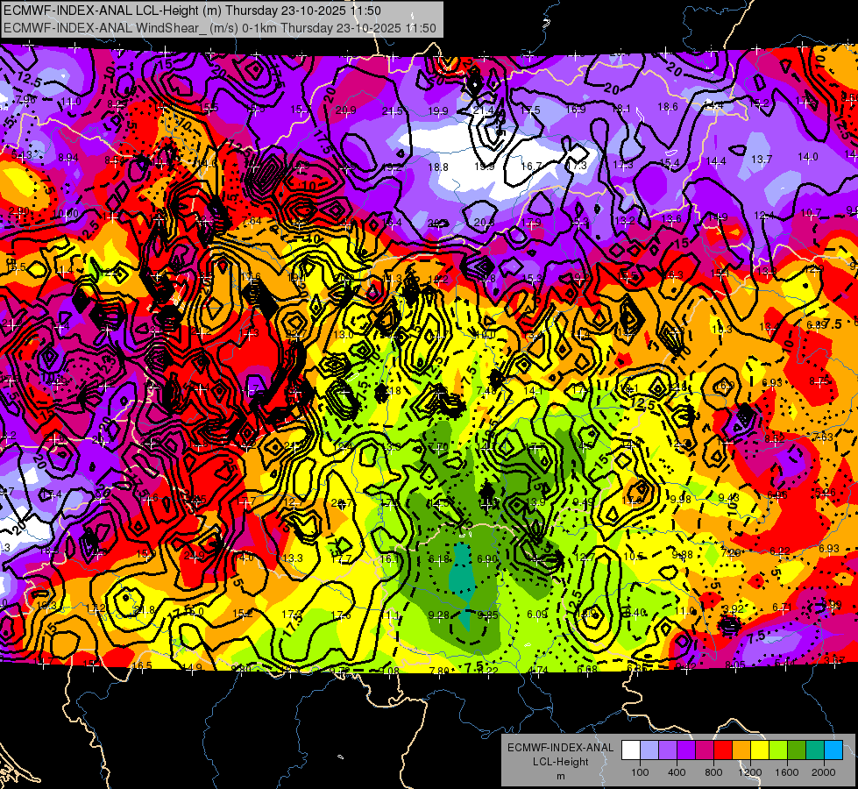This screenshot has width=858, height=789.
Task: Click the 7.63 grid value
Action: click(x=823, y=437)
